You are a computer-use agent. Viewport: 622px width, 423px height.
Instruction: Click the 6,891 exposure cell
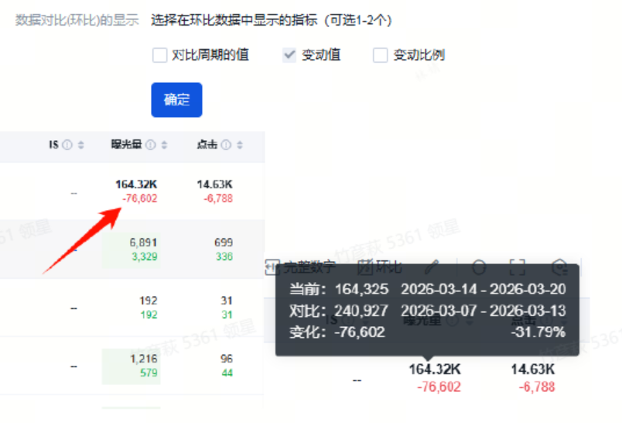tap(143, 242)
